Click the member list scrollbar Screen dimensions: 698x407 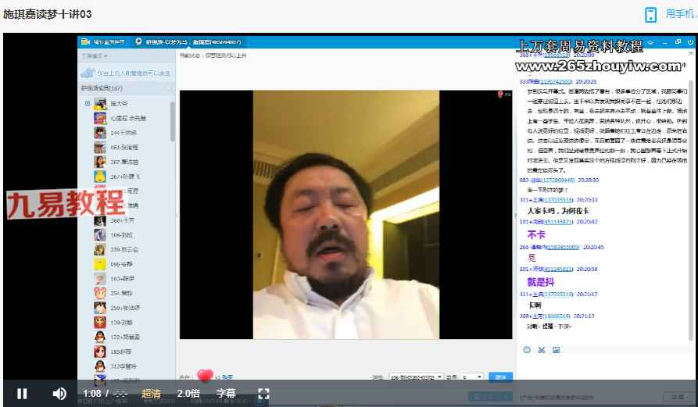point(172,121)
